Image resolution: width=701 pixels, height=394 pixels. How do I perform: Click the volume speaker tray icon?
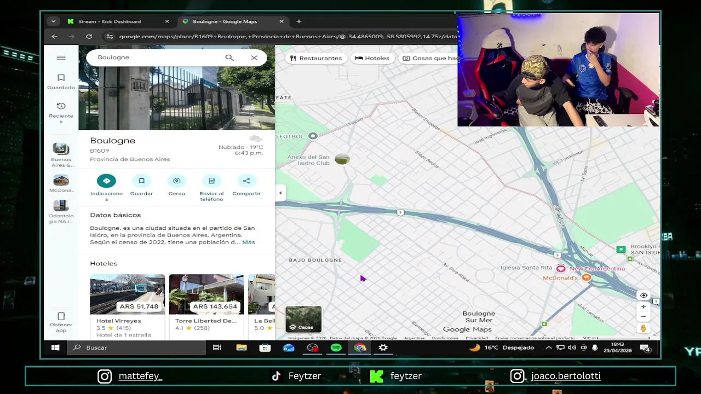click(x=572, y=347)
